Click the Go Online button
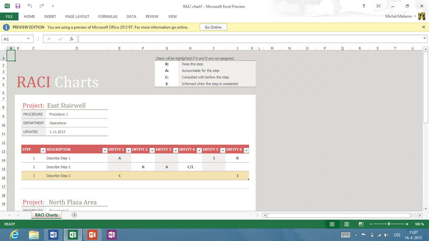429x241 pixels. (x=213, y=27)
